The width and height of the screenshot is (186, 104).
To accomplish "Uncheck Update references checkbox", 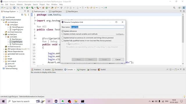I will [62, 31].
